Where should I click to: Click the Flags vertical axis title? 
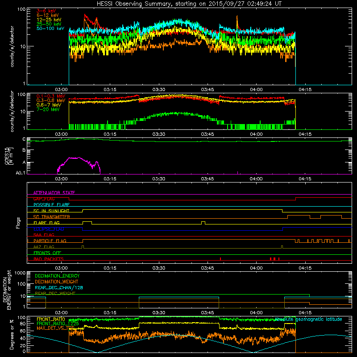click(18, 223)
